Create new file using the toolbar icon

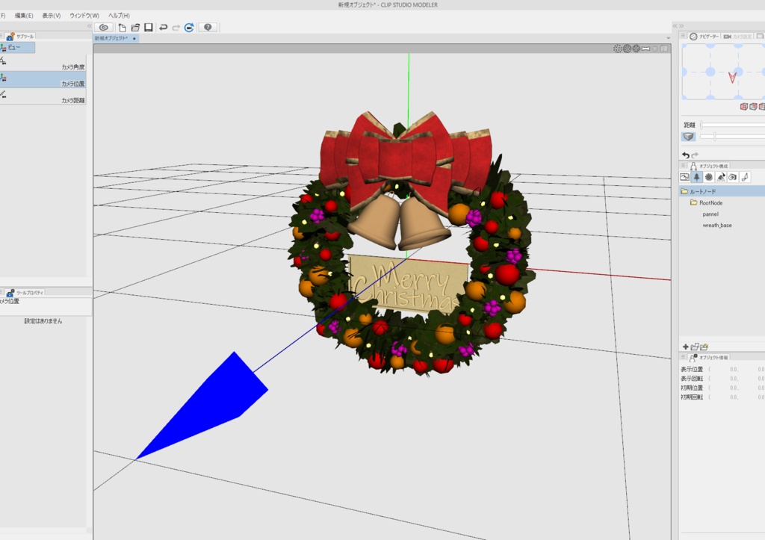(122, 27)
